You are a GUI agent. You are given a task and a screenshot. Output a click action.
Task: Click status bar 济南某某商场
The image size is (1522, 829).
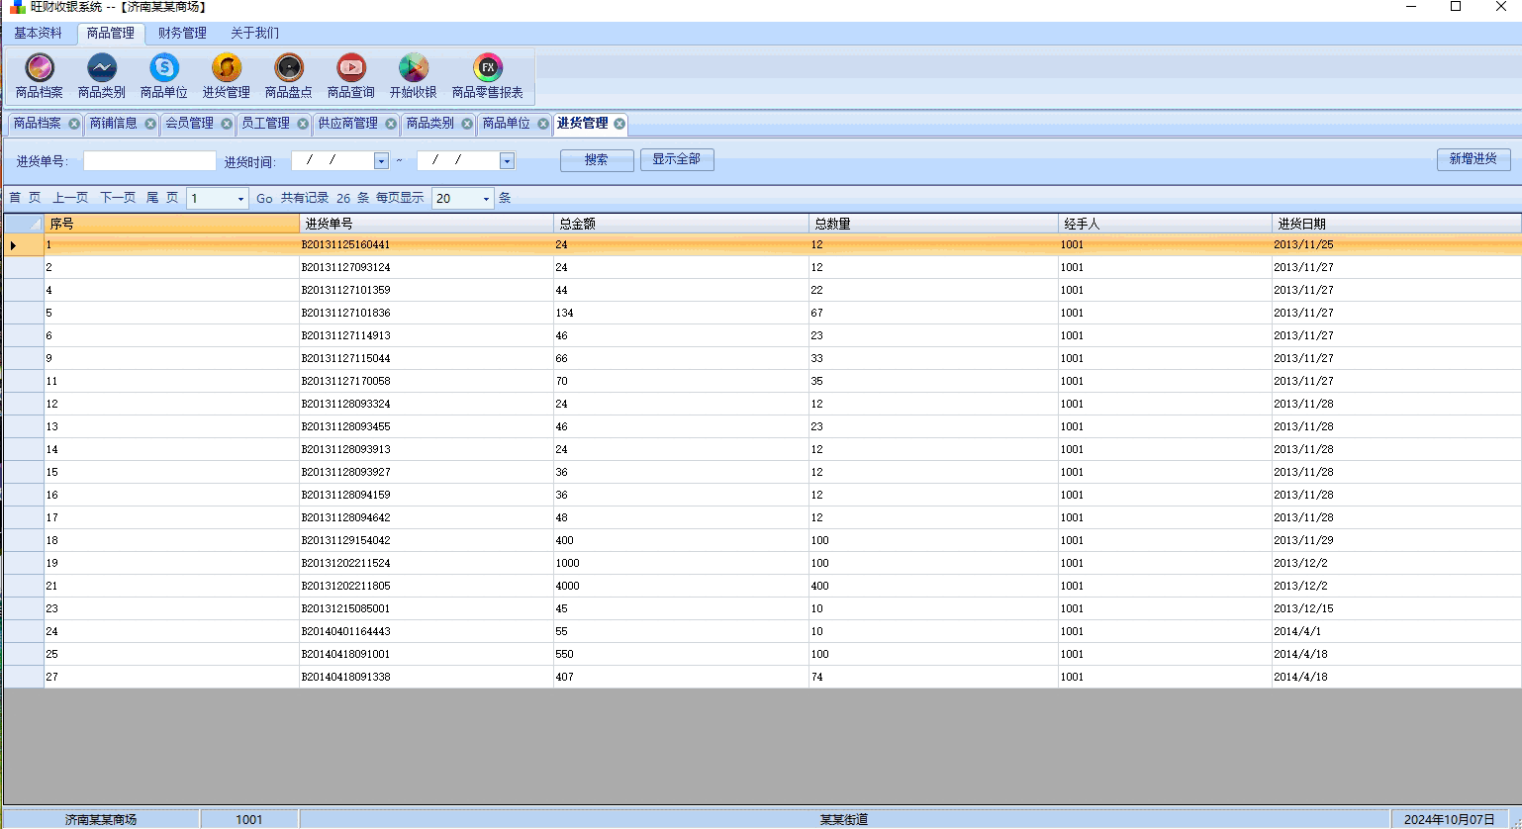pos(101,819)
